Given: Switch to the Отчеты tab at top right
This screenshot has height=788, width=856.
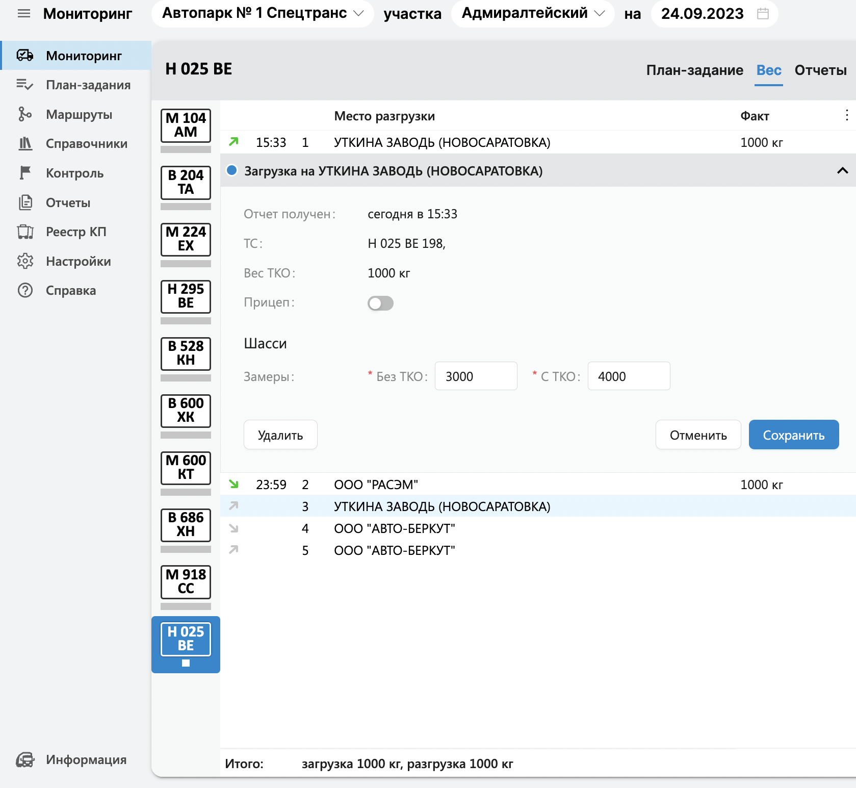Looking at the screenshot, I should 820,70.
